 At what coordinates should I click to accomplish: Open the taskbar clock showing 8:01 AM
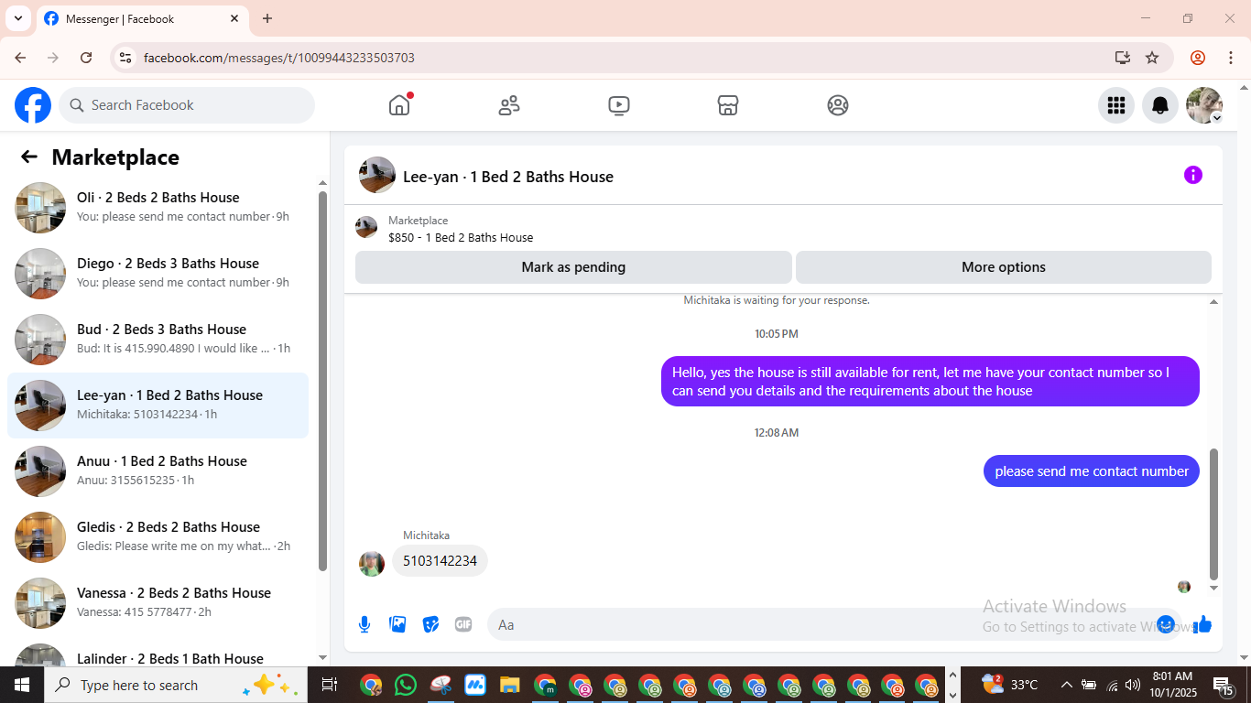(1172, 685)
